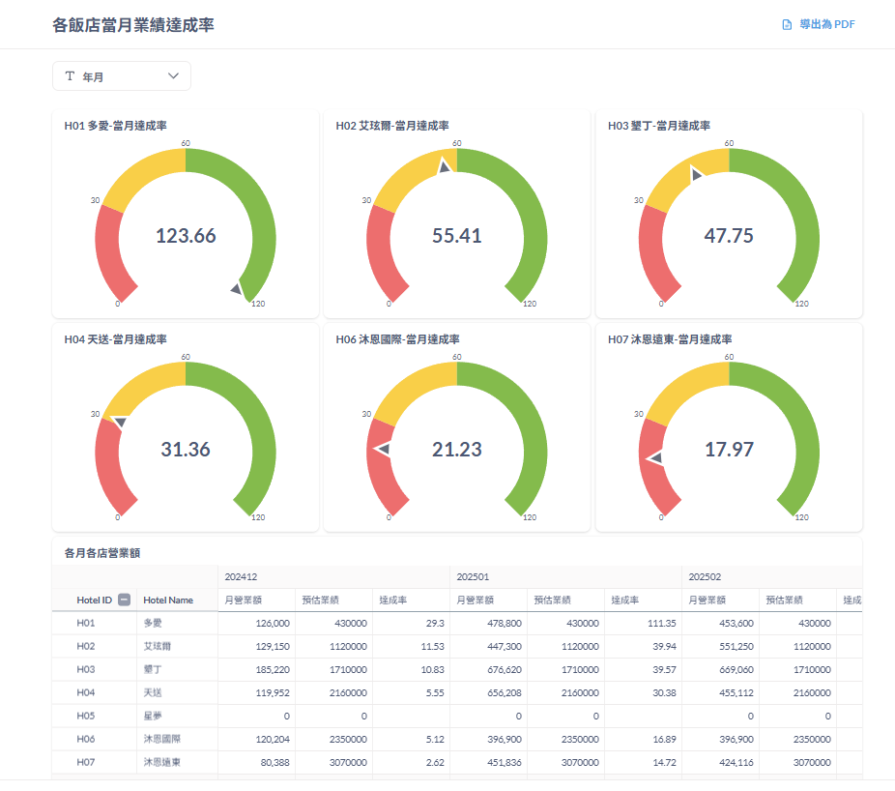The height and width of the screenshot is (791, 895).
Task: Click the needle pointer on H07 沐恩遠東 gauge
Action: (655, 458)
